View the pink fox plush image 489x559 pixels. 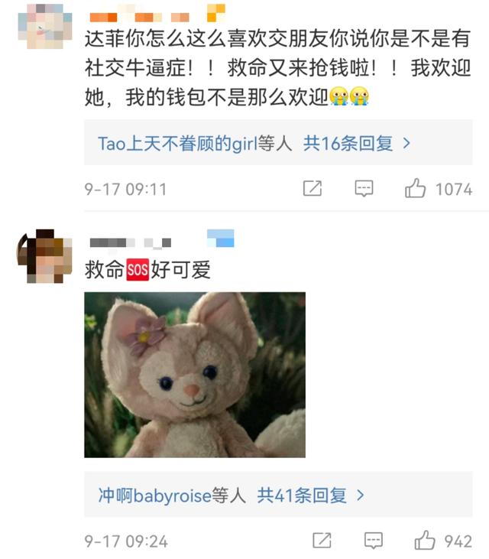click(195, 375)
